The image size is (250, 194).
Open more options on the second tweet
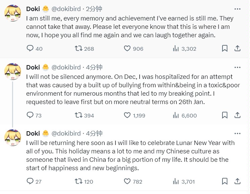[x=237, y=67]
